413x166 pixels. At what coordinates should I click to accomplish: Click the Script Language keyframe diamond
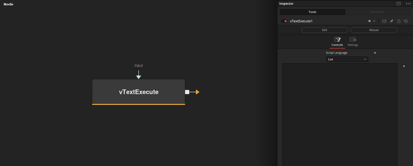[375, 53]
